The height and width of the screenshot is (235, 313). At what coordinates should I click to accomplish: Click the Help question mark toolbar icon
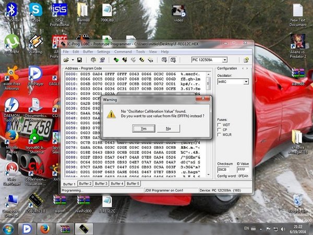point(246,60)
